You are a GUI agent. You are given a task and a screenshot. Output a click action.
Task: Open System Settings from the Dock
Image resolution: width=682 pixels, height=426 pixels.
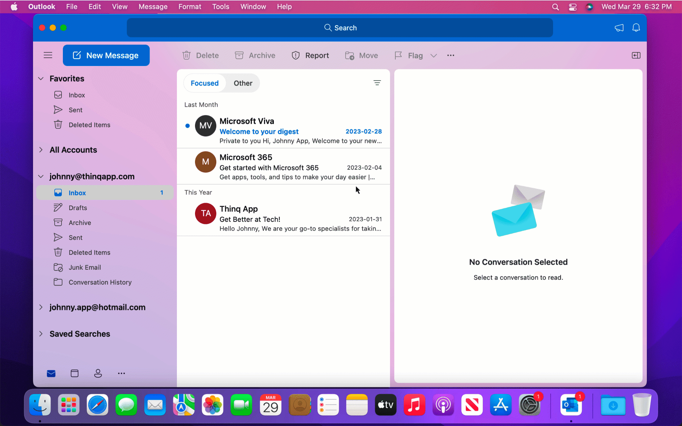529,405
